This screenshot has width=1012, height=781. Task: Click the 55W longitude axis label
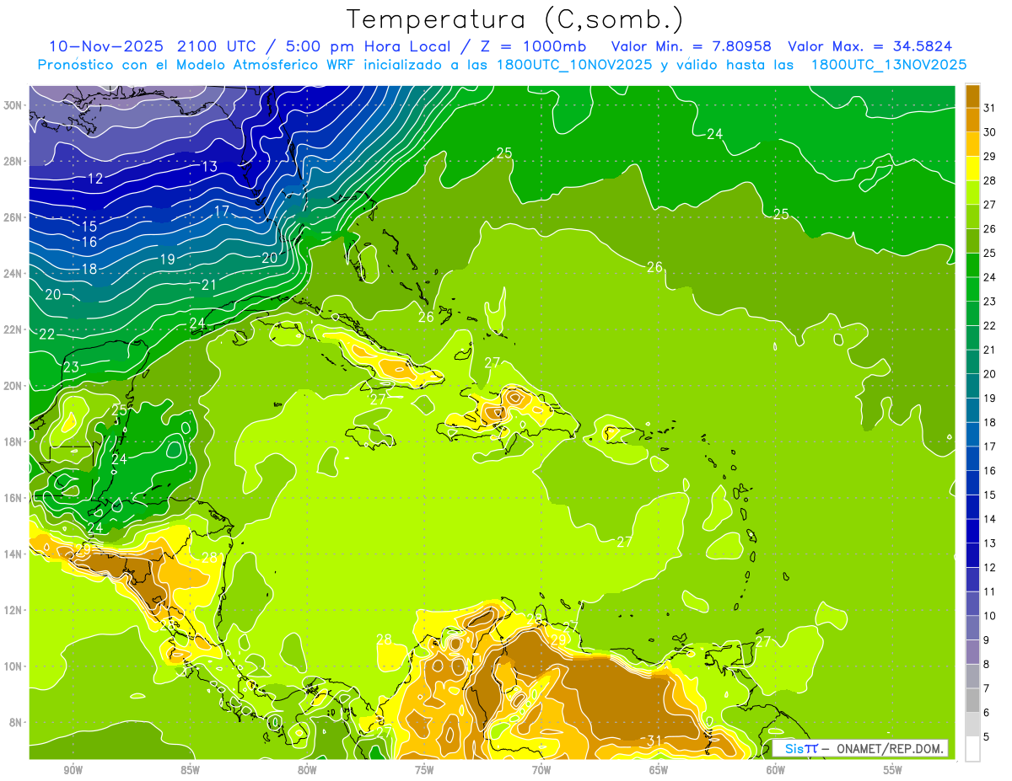click(x=893, y=770)
